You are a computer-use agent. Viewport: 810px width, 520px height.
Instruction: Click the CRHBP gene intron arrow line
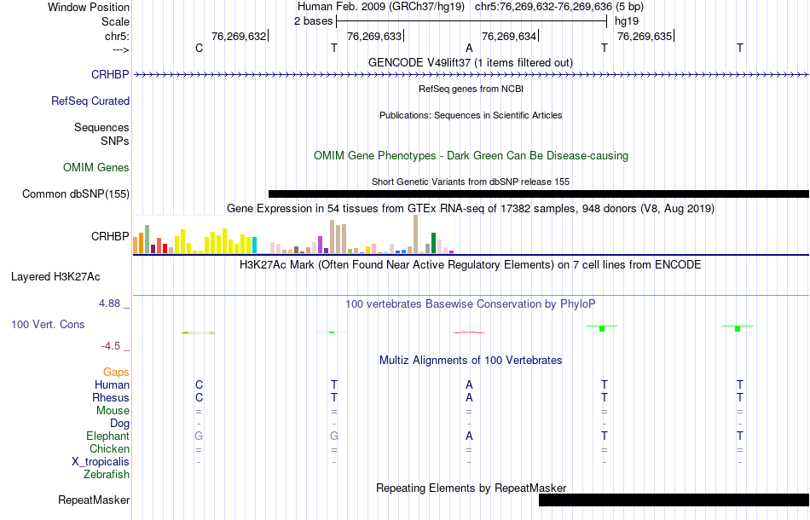[x=472, y=75]
